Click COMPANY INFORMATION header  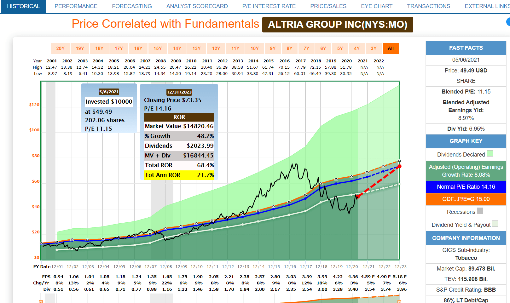466,238
